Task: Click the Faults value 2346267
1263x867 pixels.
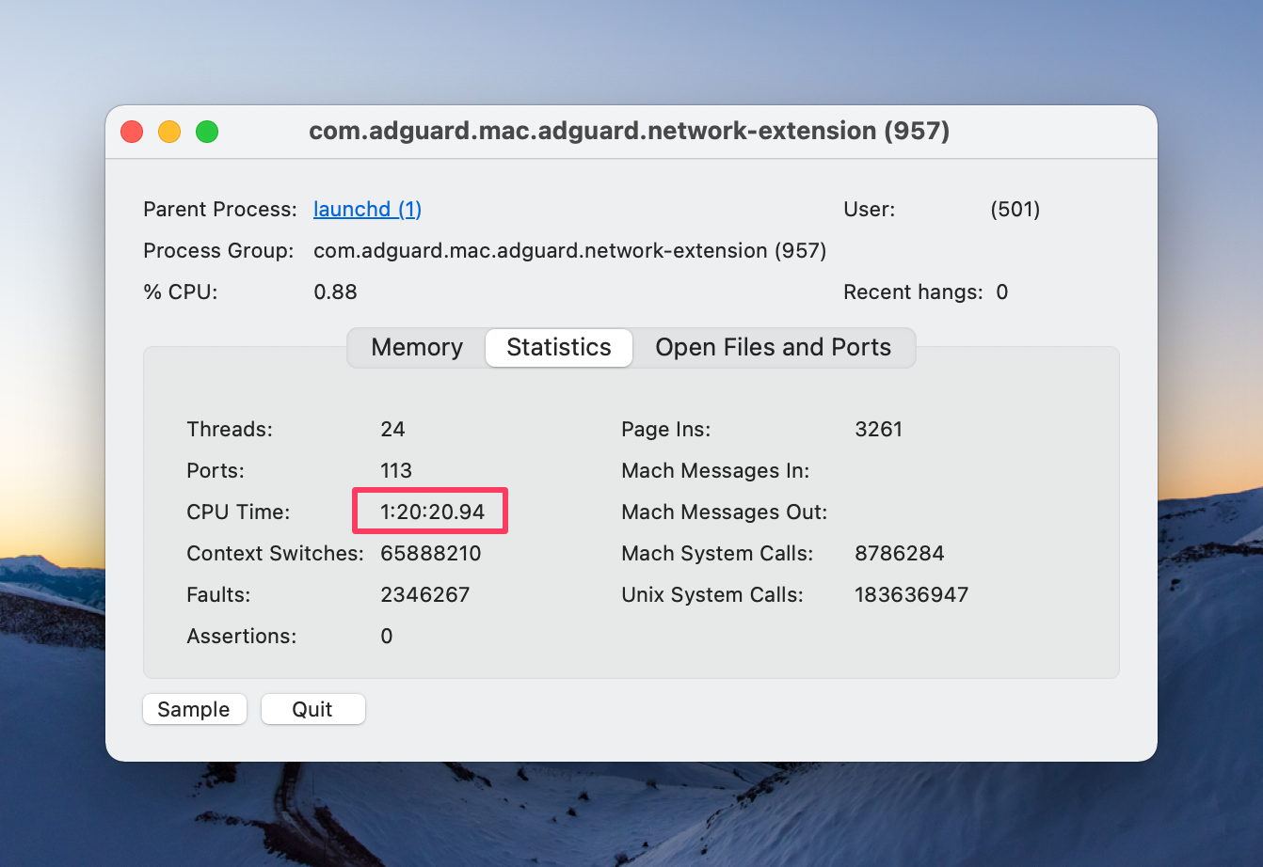Action: [424, 594]
